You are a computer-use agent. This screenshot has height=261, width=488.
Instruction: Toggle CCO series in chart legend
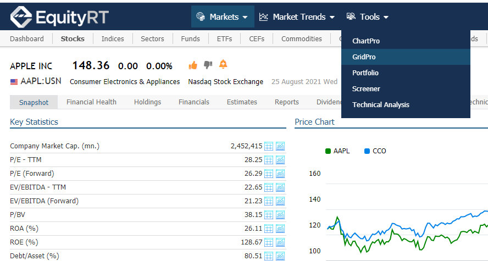(375, 151)
